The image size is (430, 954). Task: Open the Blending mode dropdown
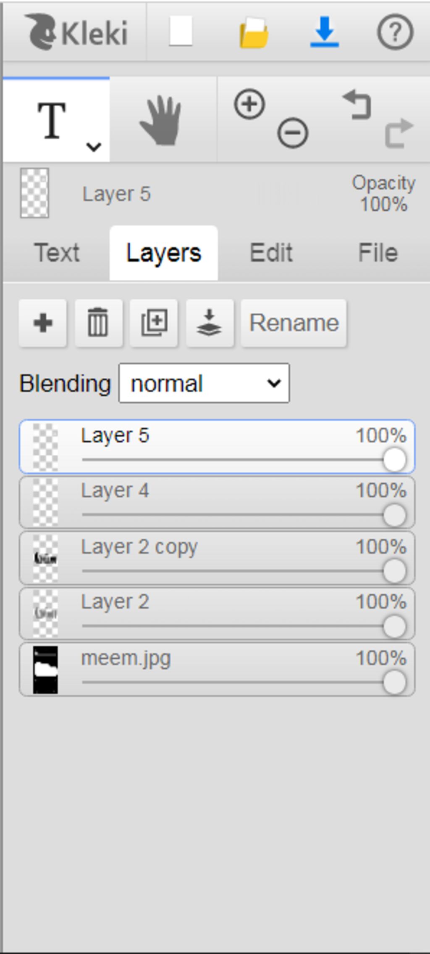pos(204,383)
